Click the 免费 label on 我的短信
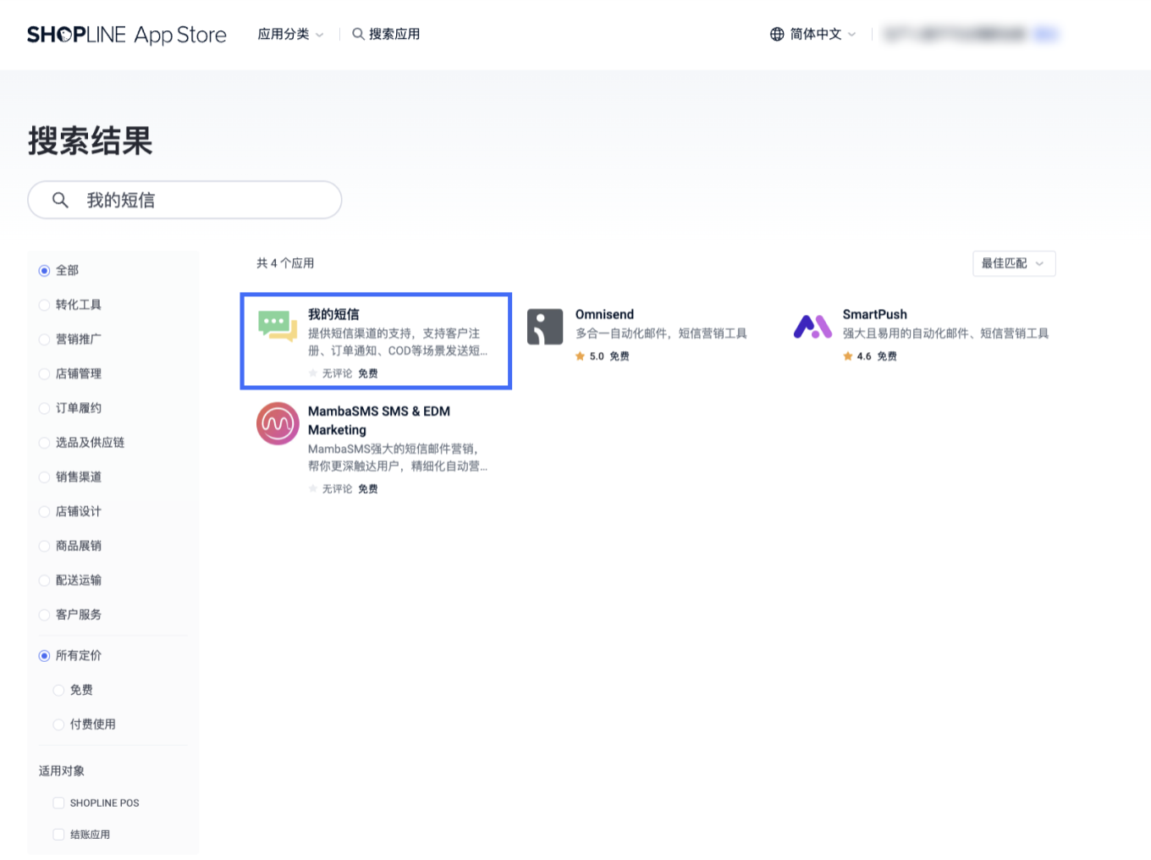 [x=368, y=373]
